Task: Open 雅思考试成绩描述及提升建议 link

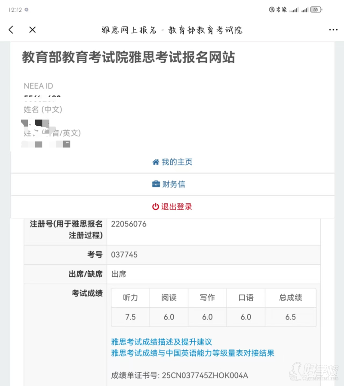Action: pos(162,342)
